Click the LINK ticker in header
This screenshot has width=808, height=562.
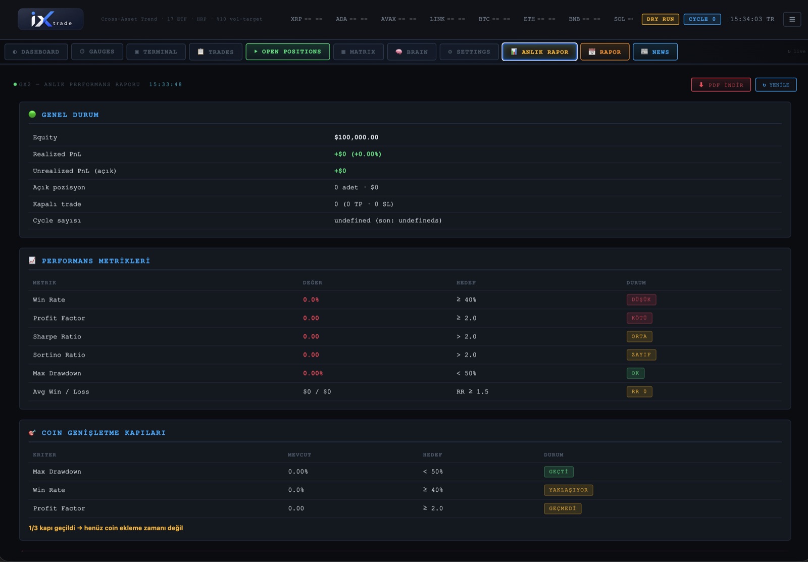click(447, 19)
